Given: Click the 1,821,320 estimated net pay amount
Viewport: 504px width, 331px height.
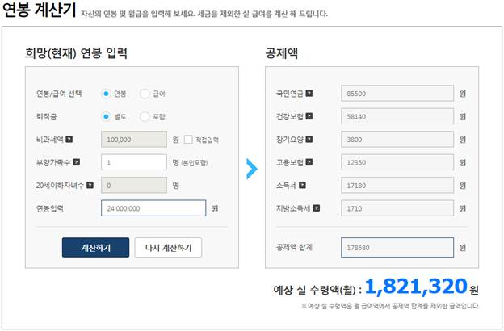Looking at the screenshot, I should pos(416,287).
